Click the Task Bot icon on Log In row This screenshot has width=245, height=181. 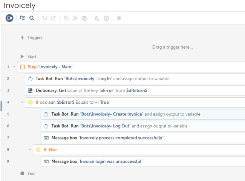pos(30,79)
